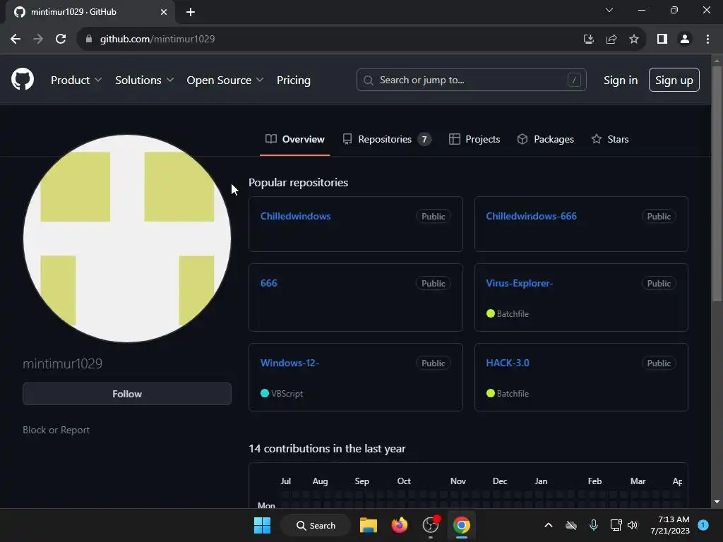Image resolution: width=723 pixels, height=542 pixels.
Task: Open the Chrome profile avatar icon
Action: point(685,40)
